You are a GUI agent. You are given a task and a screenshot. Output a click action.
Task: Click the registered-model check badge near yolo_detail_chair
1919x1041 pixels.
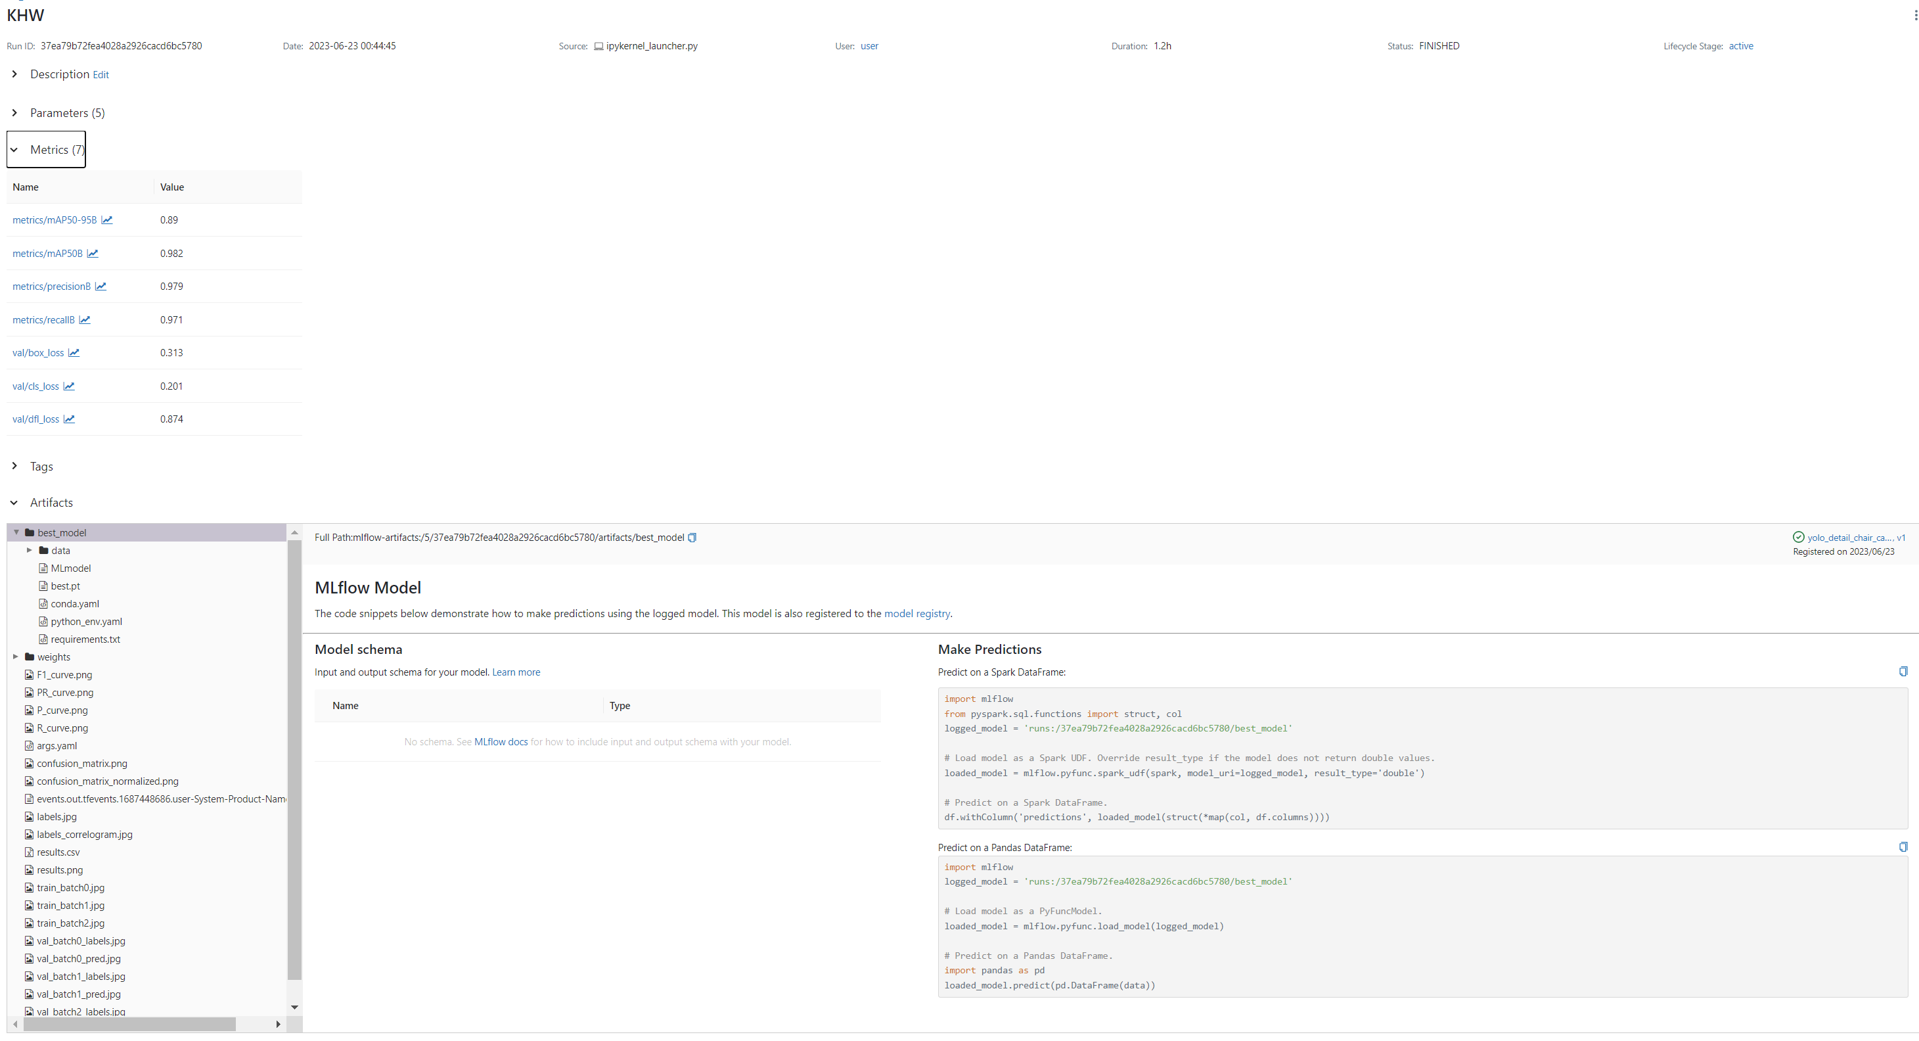1797,536
